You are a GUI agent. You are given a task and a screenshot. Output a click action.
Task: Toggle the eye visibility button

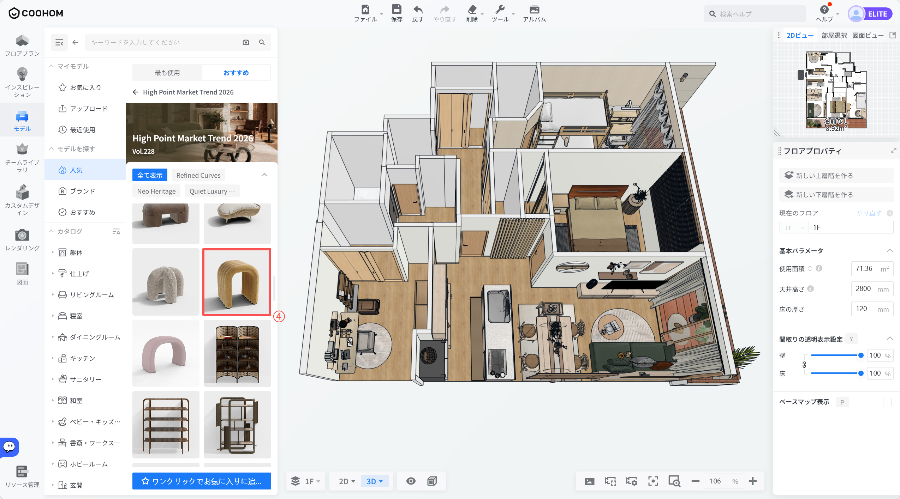411,481
